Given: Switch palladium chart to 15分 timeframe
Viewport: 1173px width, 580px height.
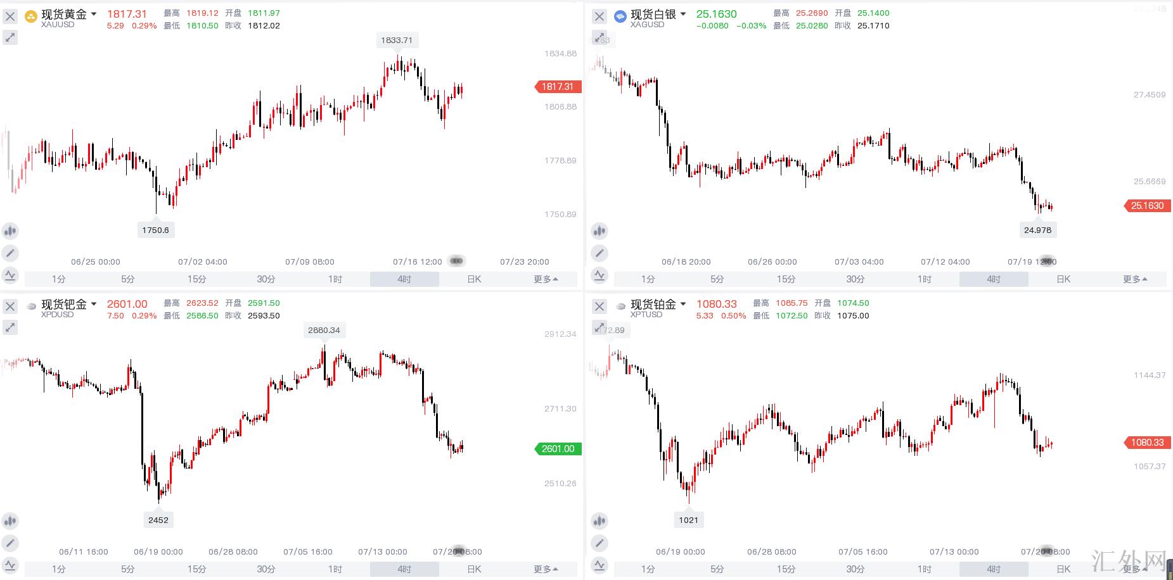Looking at the screenshot, I should click(x=196, y=569).
